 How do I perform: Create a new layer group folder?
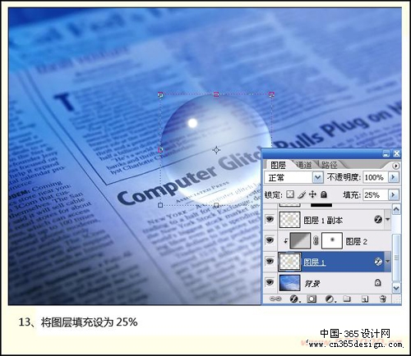[347, 299]
